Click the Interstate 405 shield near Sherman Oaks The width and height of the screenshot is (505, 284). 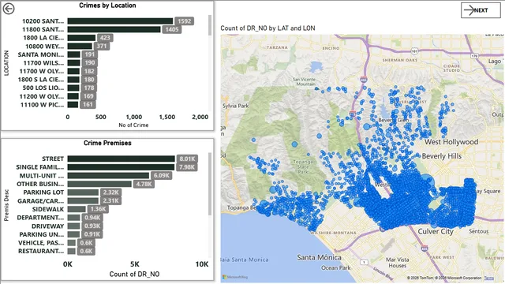coord(364,79)
